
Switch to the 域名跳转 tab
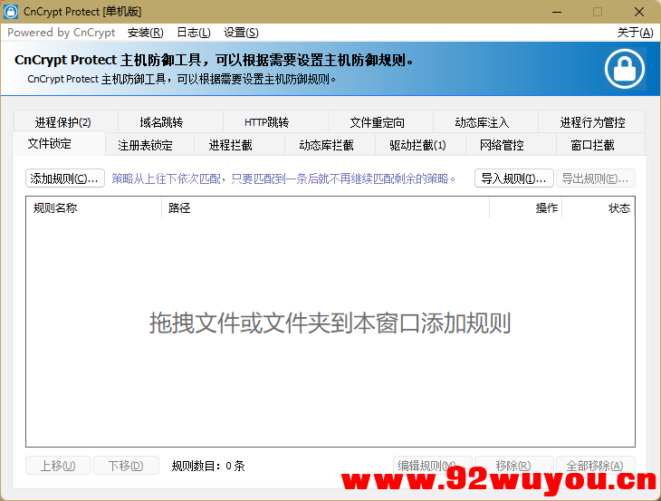pos(161,122)
